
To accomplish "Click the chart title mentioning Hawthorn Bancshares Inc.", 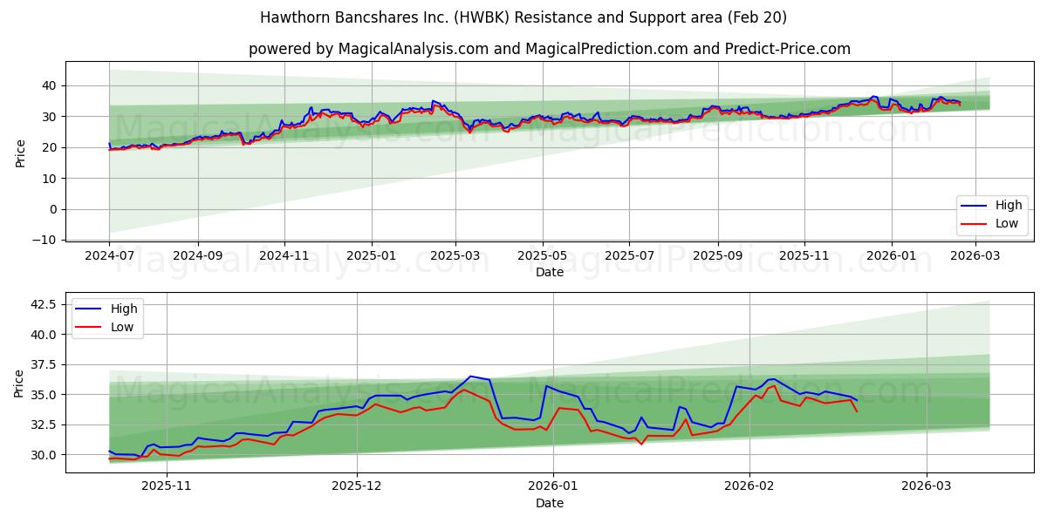I will click(523, 17).
